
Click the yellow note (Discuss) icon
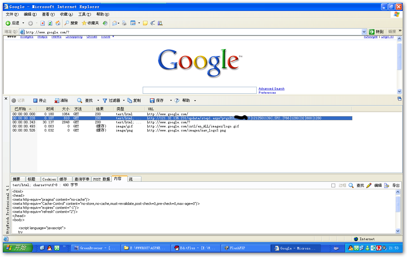click(145, 23)
